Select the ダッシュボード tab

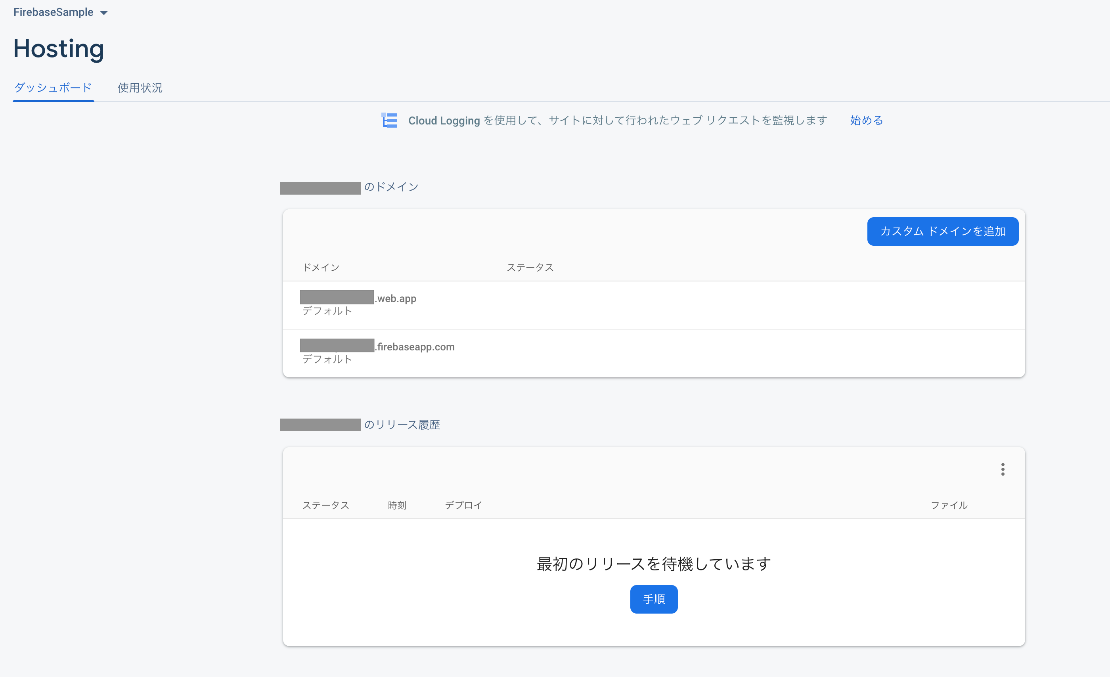click(x=53, y=88)
